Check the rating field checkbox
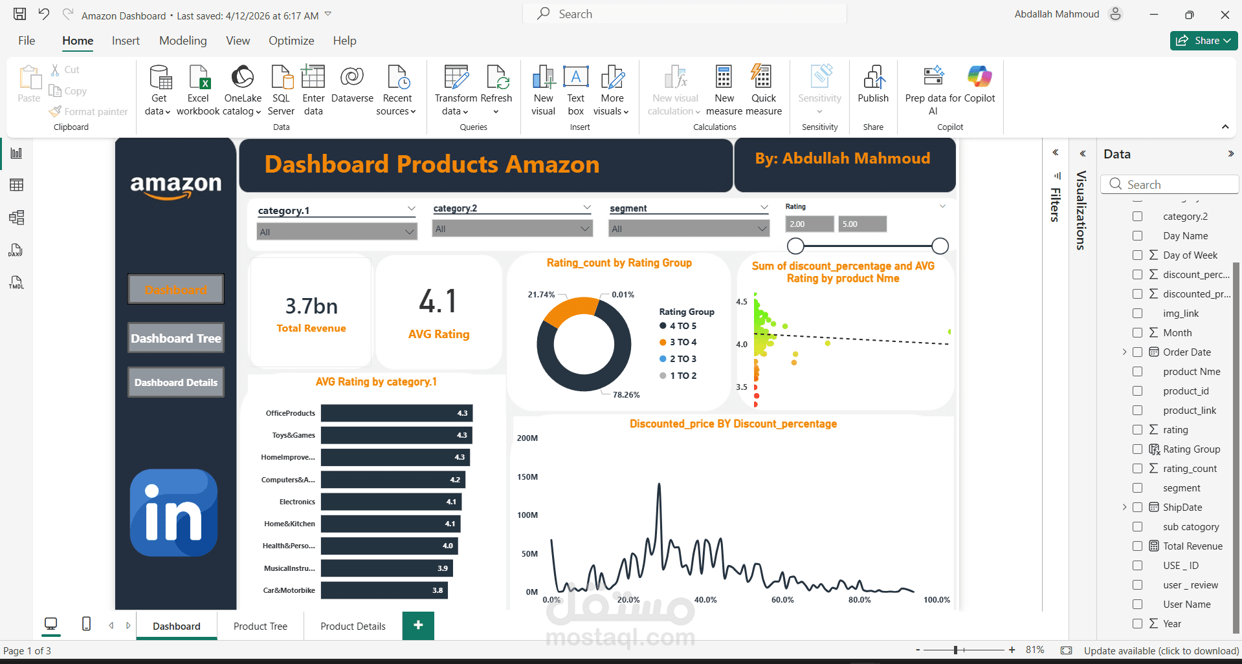The height and width of the screenshot is (664, 1242). pyautogui.click(x=1137, y=429)
